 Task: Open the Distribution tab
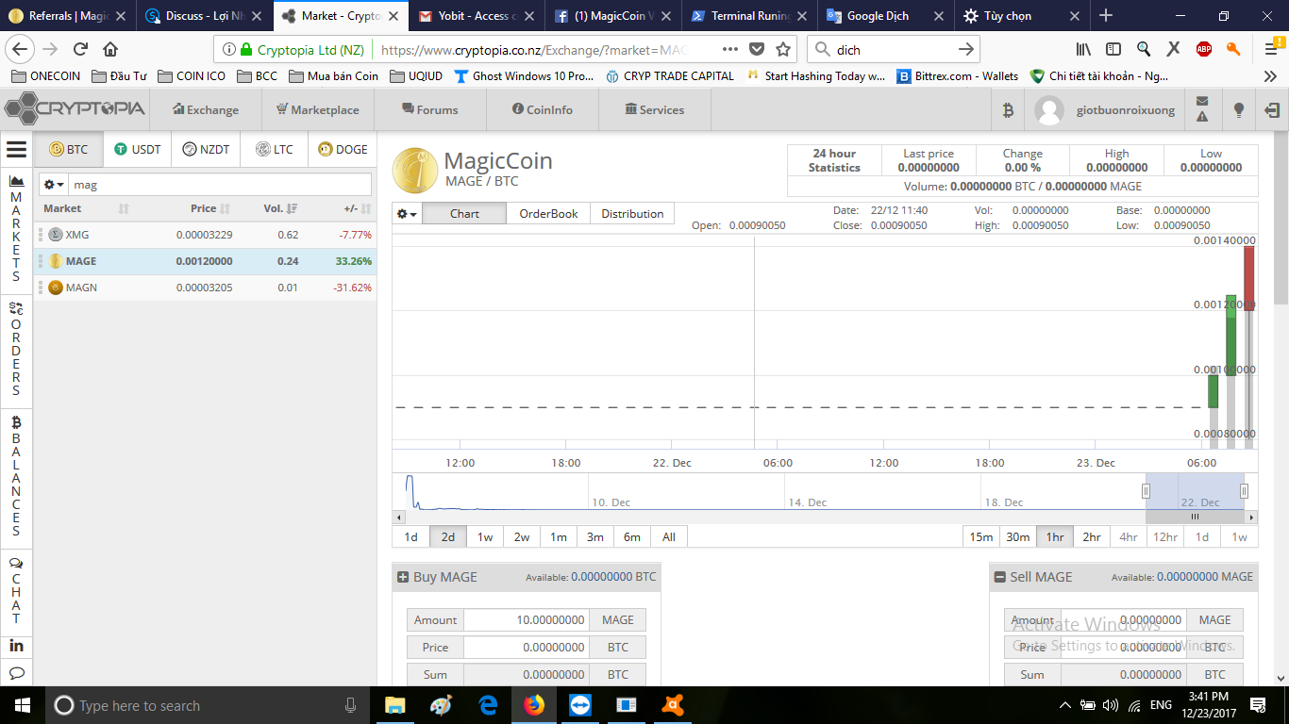pos(632,214)
